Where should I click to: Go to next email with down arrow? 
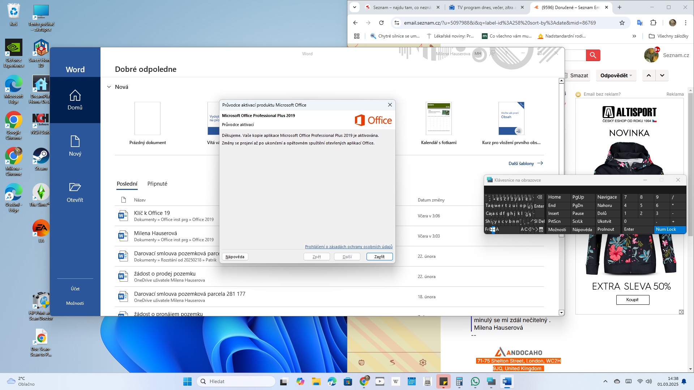tap(662, 75)
